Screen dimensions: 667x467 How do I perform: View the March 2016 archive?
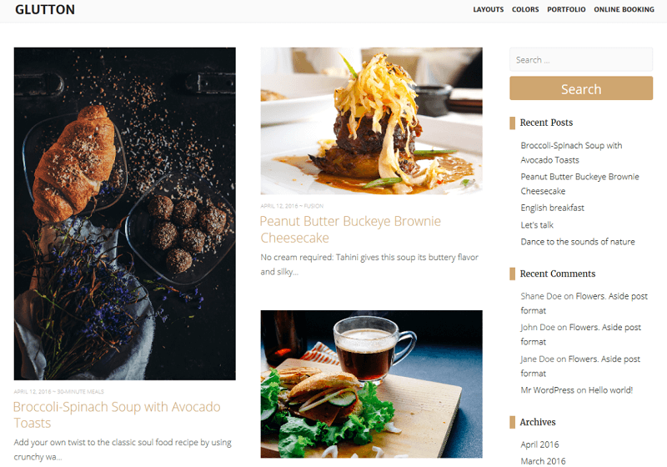pos(544,461)
